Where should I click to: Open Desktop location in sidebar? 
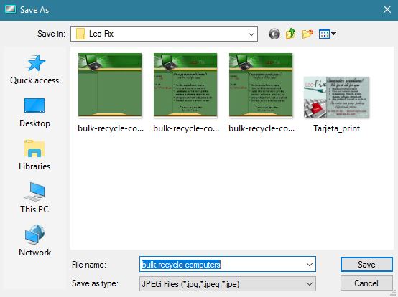pyautogui.click(x=34, y=113)
